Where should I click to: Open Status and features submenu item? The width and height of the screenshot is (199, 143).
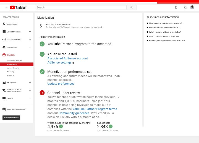(x=14, y=61)
